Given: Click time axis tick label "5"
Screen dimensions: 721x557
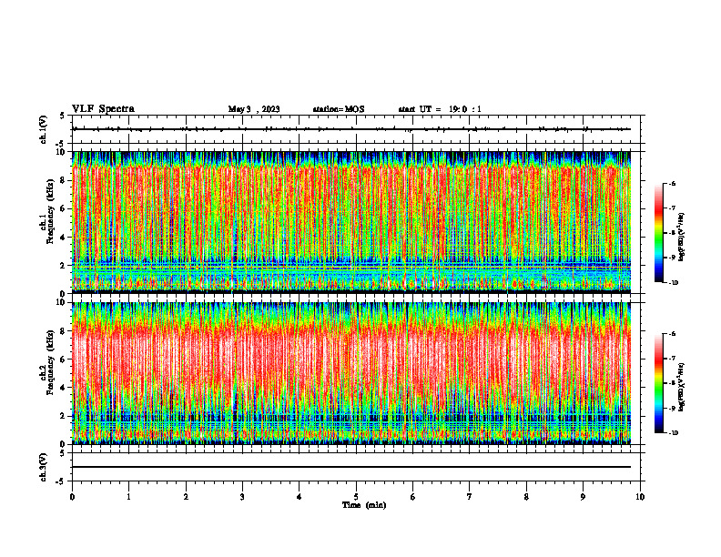Looking at the screenshot, I should (x=356, y=497).
